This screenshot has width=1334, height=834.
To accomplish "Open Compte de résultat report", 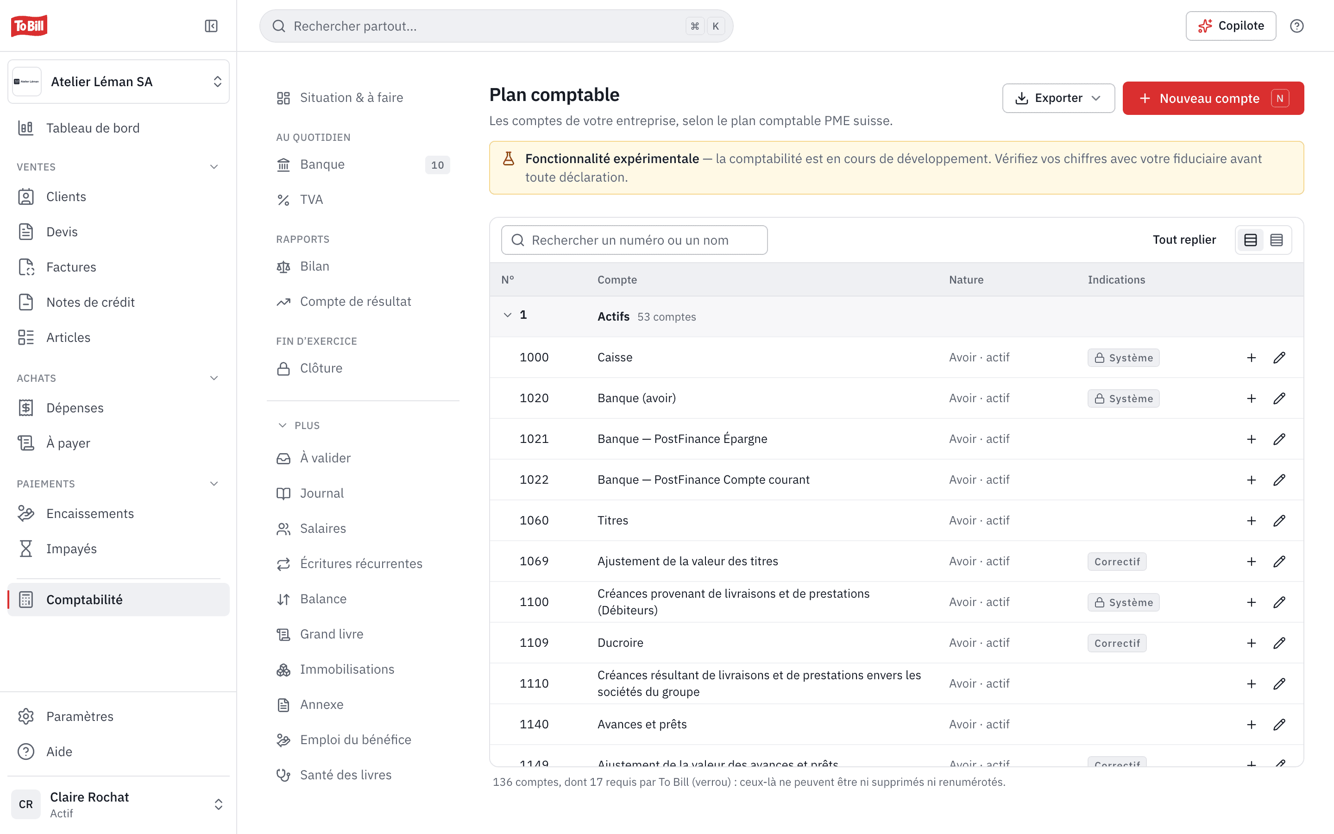I will coord(363,302).
